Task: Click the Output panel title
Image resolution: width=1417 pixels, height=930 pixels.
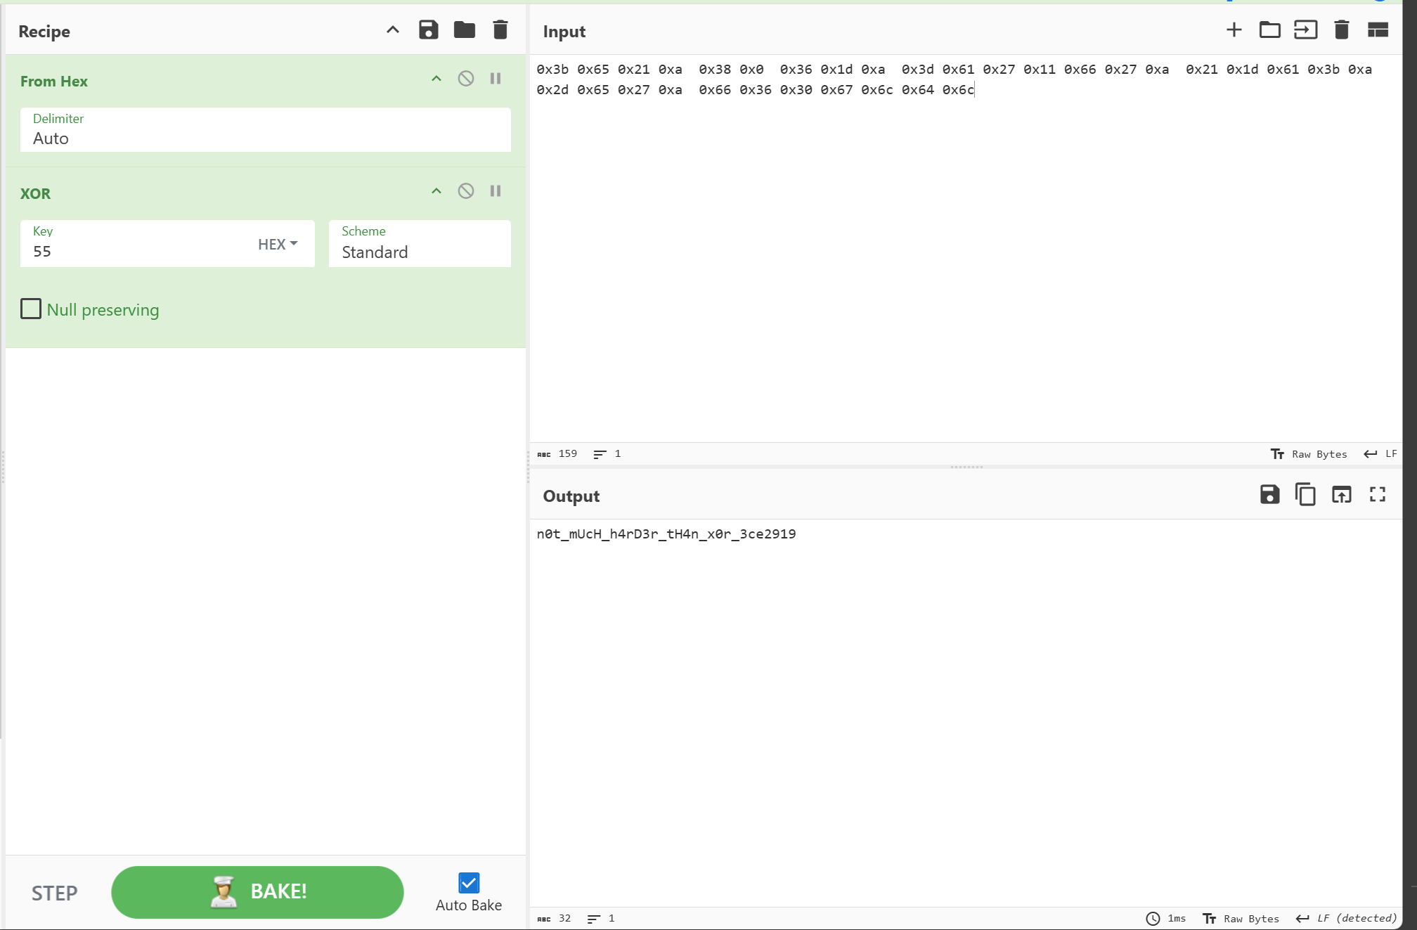Action: coord(571,496)
